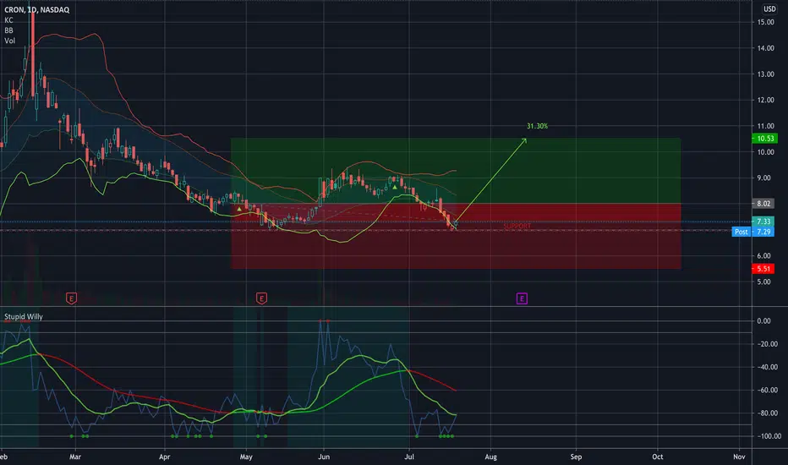Click the red earnings E marker near May

point(261,298)
